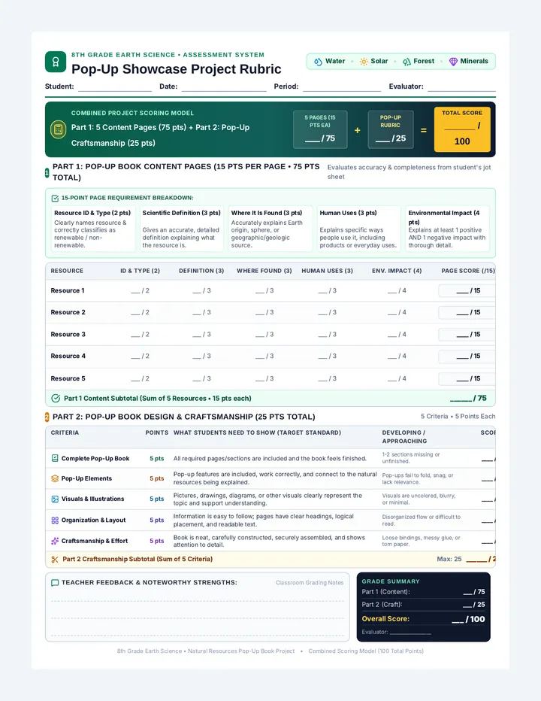Click the Resource 1 ID & Type score blank

140,290
